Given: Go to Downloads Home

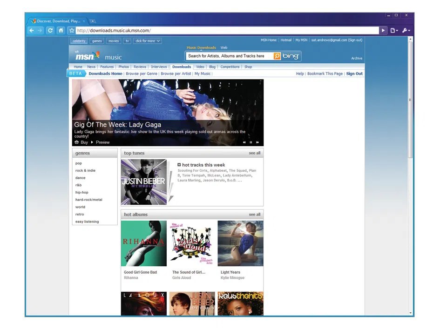Looking at the screenshot, I should click(106, 74).
